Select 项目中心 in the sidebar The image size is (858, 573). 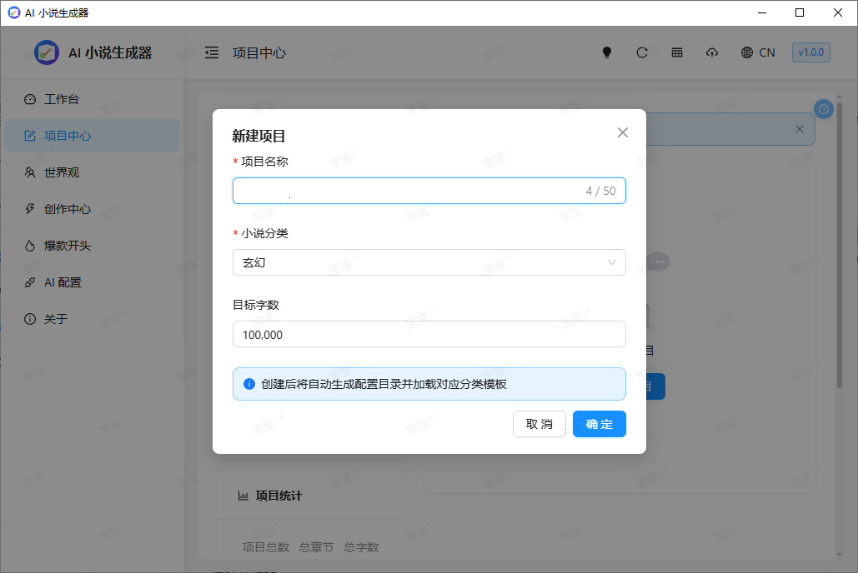[92, 136]
